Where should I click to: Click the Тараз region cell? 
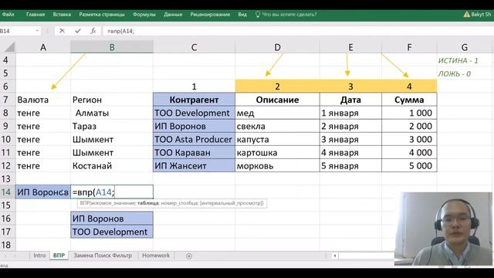click(112, 126)
